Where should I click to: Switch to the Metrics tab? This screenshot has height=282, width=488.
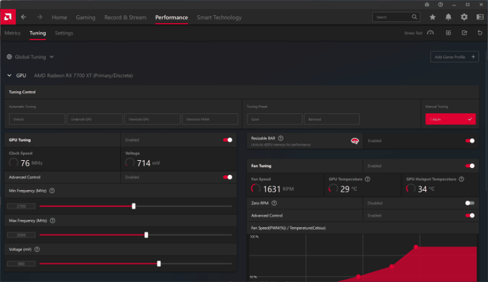click(12, 33)
